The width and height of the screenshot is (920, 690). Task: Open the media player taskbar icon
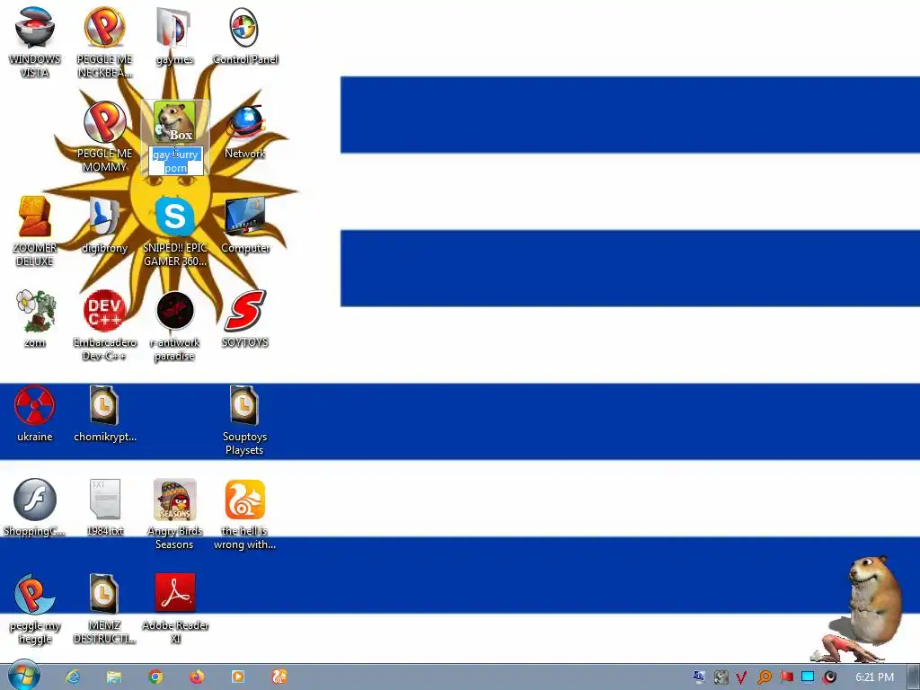click(x=237, y=677)
